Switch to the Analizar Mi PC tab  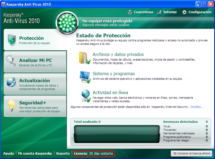35,62
